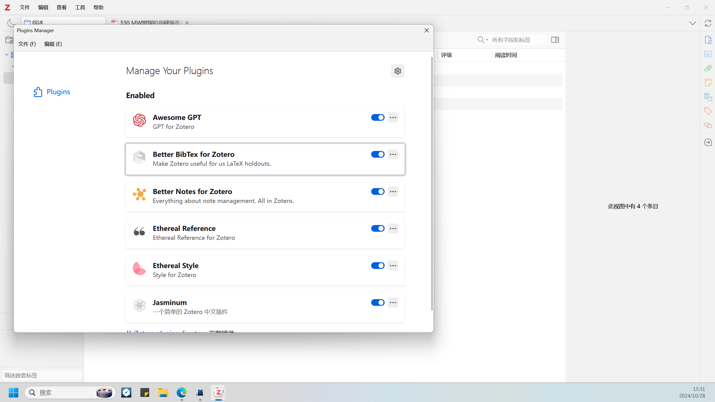Open search mode dropdown by magnifier
This screenshot has width=715, height=402.
(483, 40)
